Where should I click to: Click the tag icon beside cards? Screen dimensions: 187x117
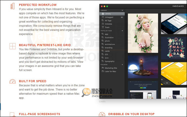[103, 51]
